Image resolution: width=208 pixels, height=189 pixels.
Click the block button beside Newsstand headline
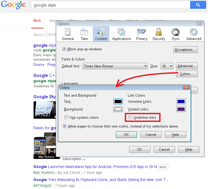click(163, 167)
